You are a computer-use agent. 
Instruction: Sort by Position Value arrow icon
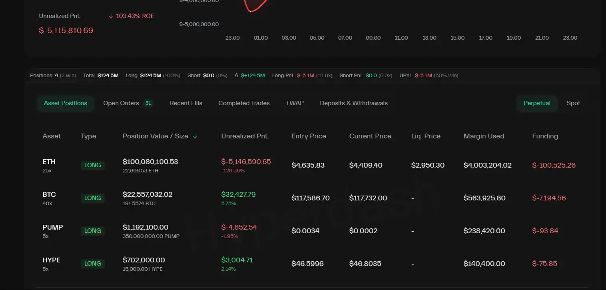pos(195,136)
